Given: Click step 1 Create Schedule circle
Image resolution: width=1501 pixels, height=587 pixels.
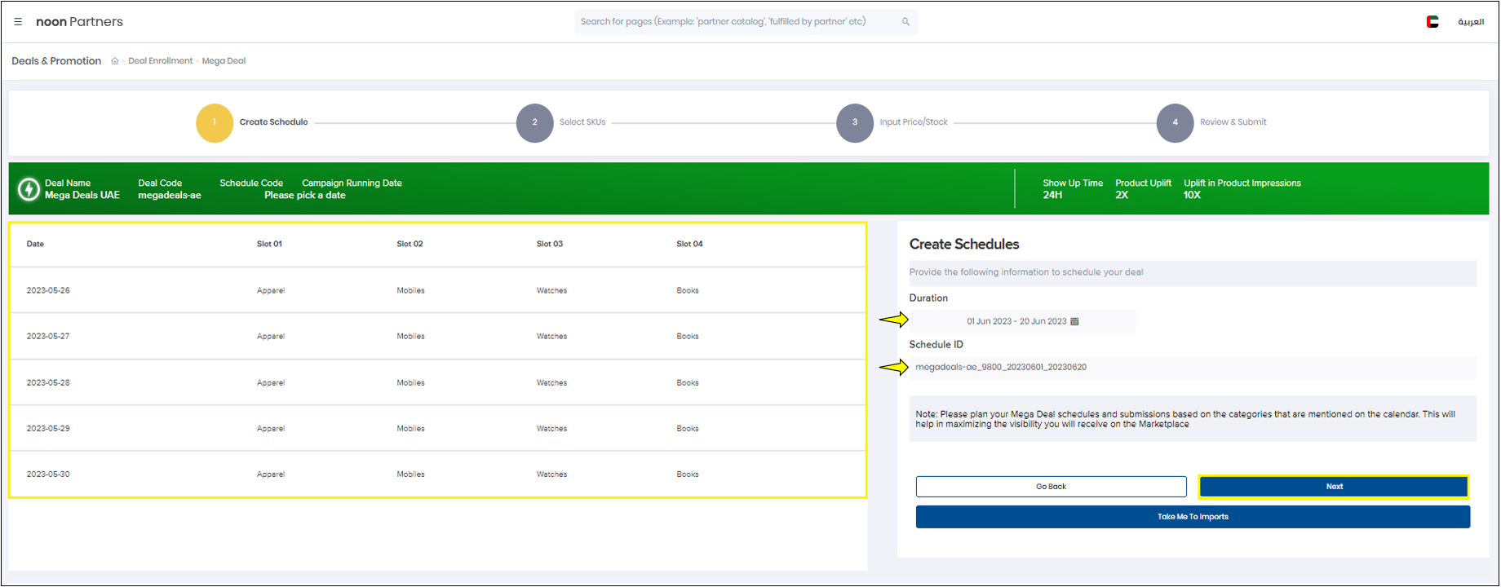Looking at the screenshot, I should pyautogui.click(x=215, y=123).
